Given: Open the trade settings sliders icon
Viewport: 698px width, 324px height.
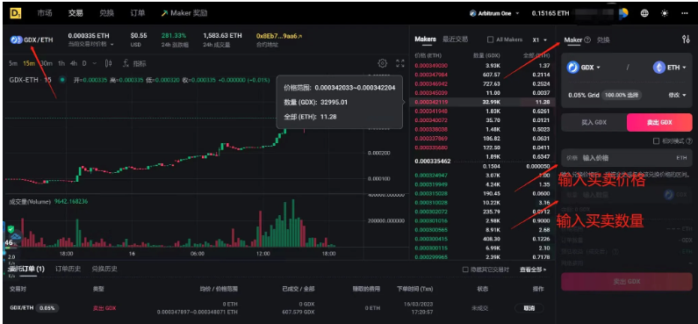Looking at the screenshot, I should tap(686, 40).
